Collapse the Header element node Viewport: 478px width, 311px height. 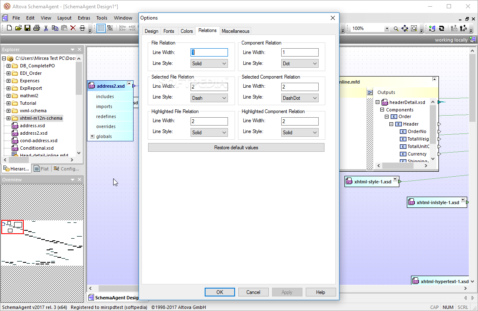point(391,124)
